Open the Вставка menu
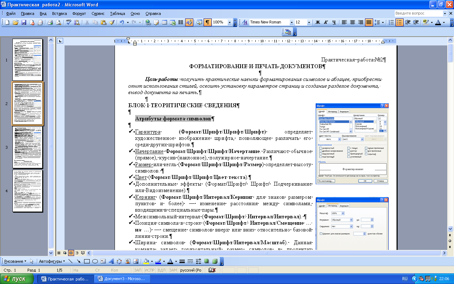This screenshot has width=454, height=284. coord(59,13)
